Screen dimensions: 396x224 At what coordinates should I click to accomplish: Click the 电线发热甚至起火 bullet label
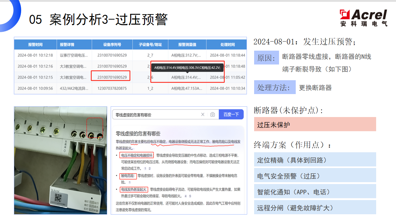tap(134, 189)
